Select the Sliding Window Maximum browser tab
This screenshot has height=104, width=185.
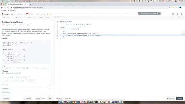pyautogui.click(x=18, y=4)
